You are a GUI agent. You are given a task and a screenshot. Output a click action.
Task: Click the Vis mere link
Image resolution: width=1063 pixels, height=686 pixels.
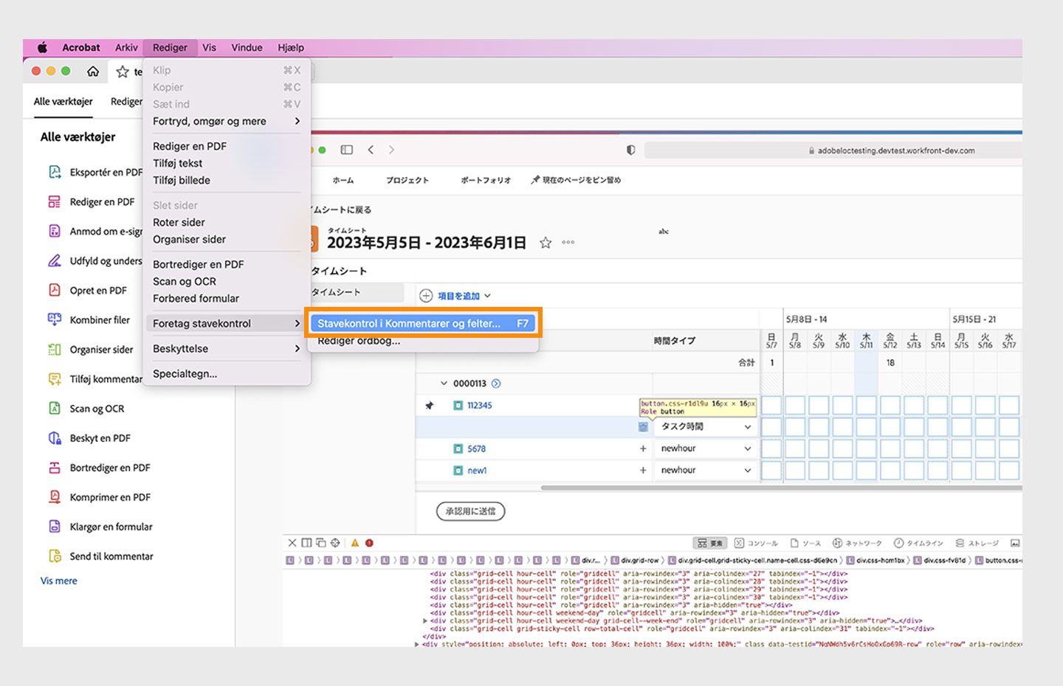pos(59,581)
